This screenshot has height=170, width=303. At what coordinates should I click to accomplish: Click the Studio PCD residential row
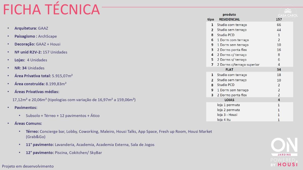pyautogui.click(x=249, y=35)
